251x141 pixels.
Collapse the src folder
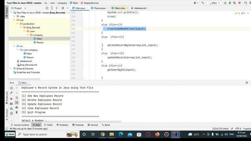tap(14, 46)
